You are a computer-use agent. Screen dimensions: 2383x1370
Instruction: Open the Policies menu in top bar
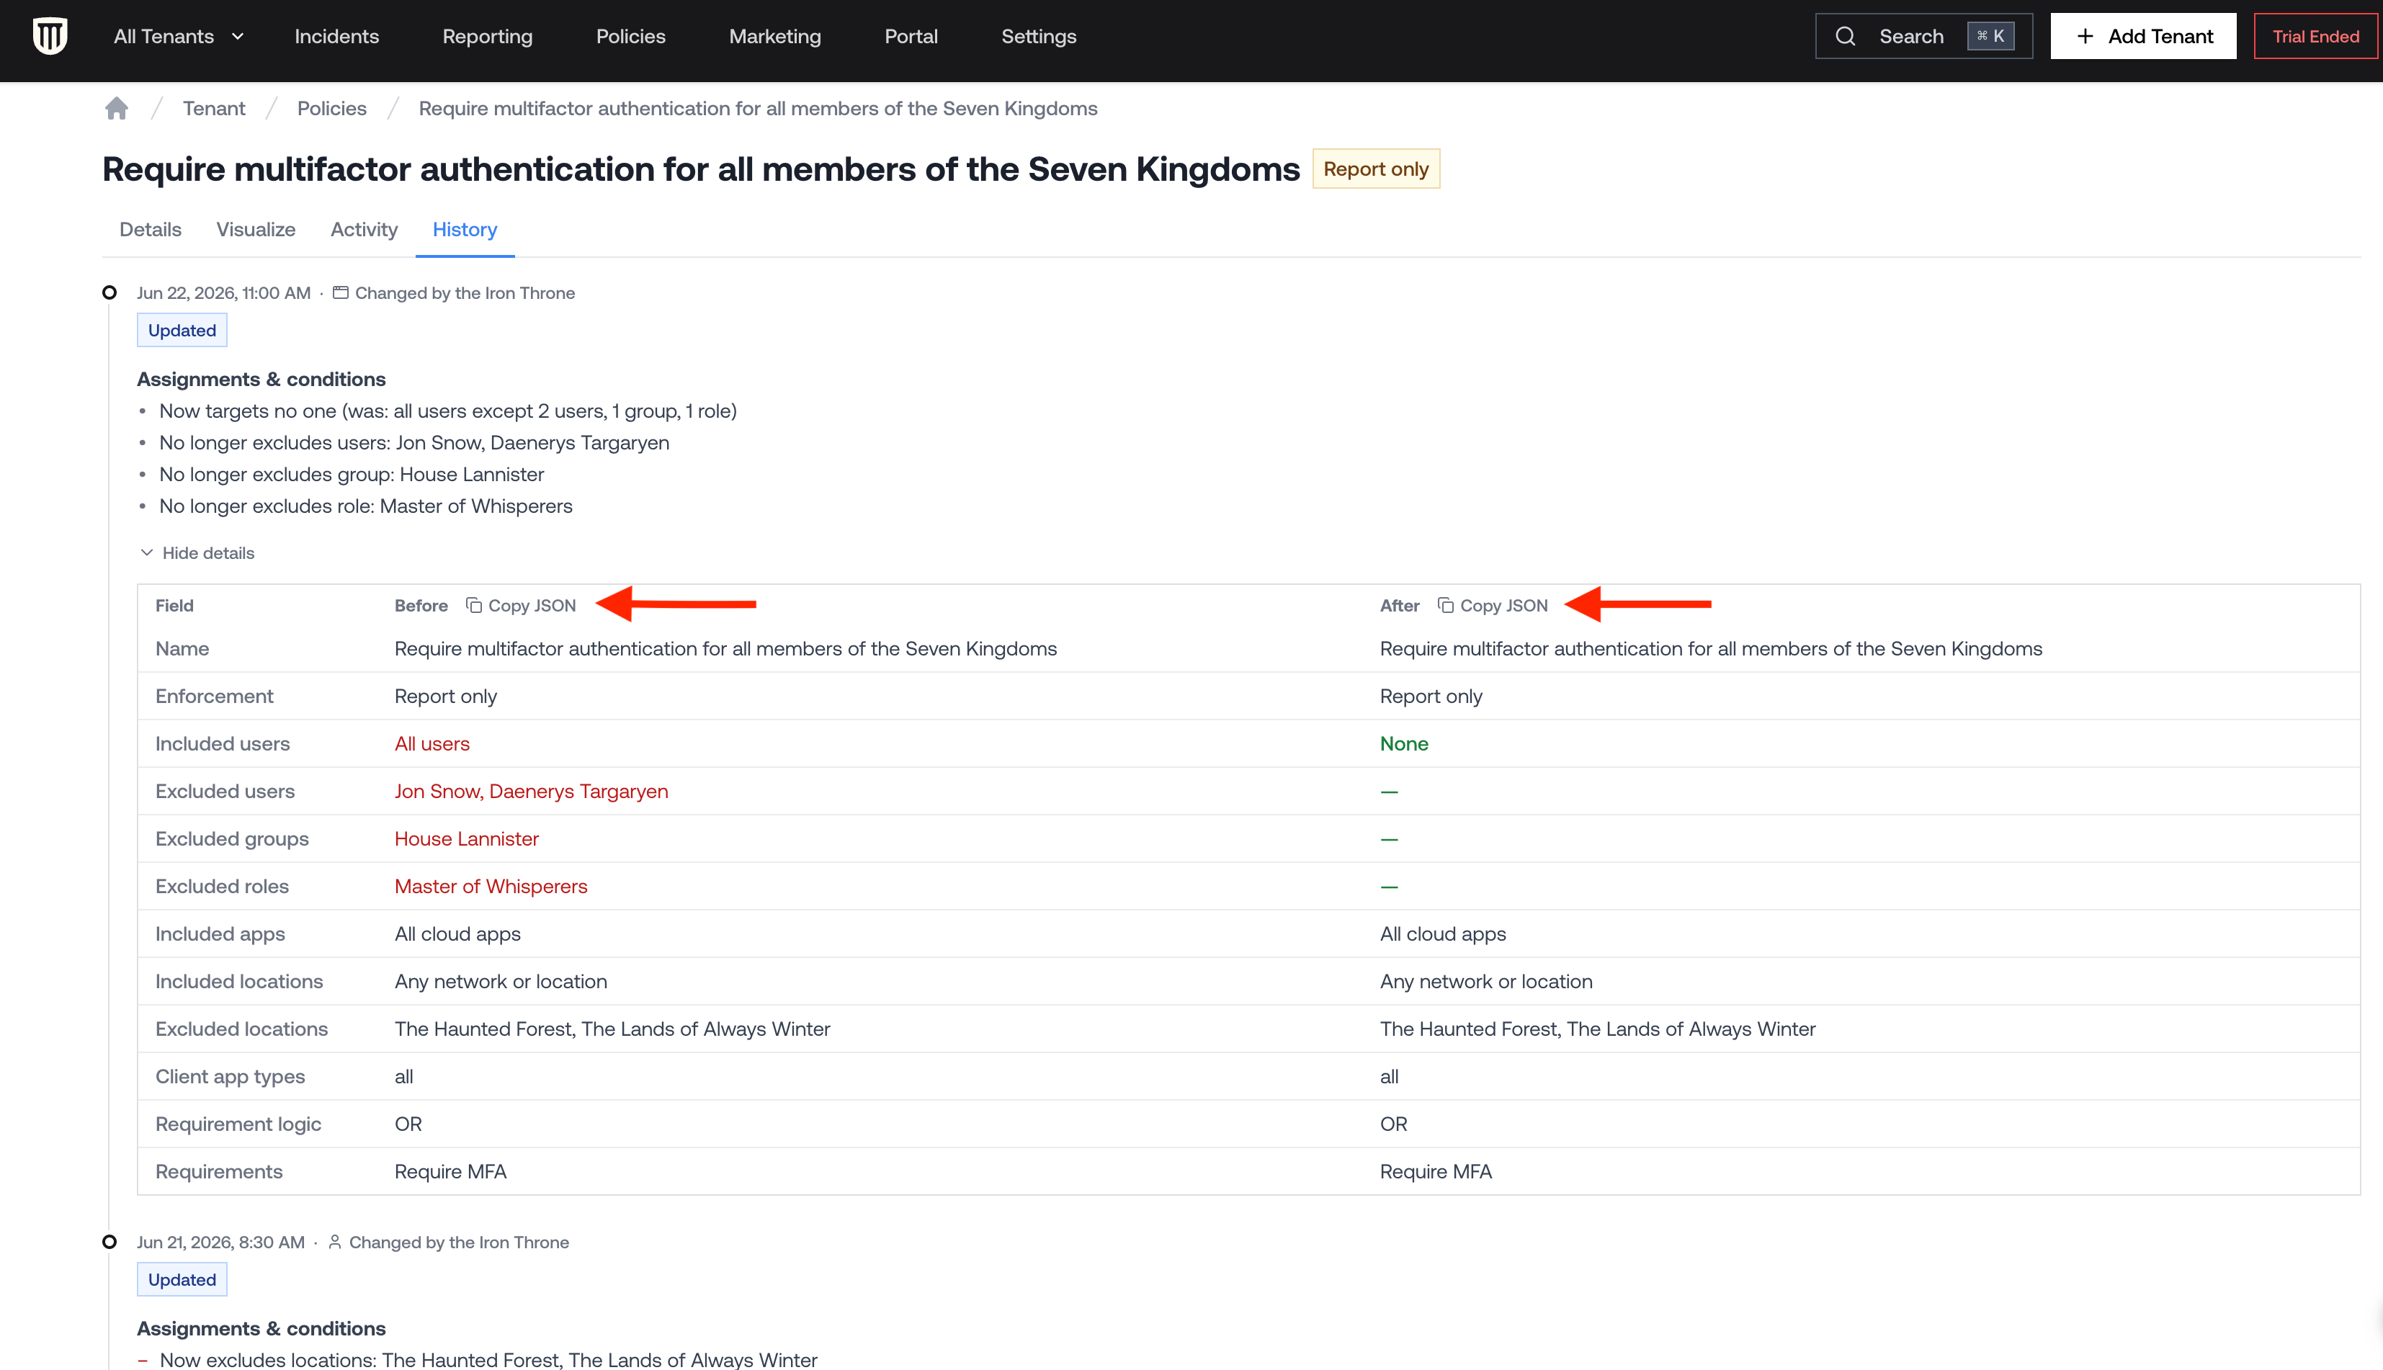[630, 37]
